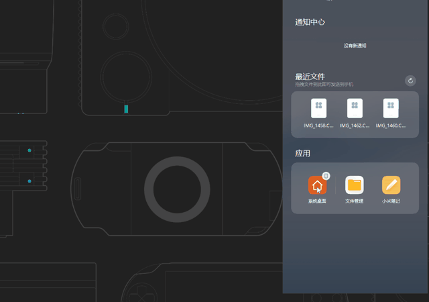Click the IMG_1458.C... file name label
429x302 pixels.
318,125
